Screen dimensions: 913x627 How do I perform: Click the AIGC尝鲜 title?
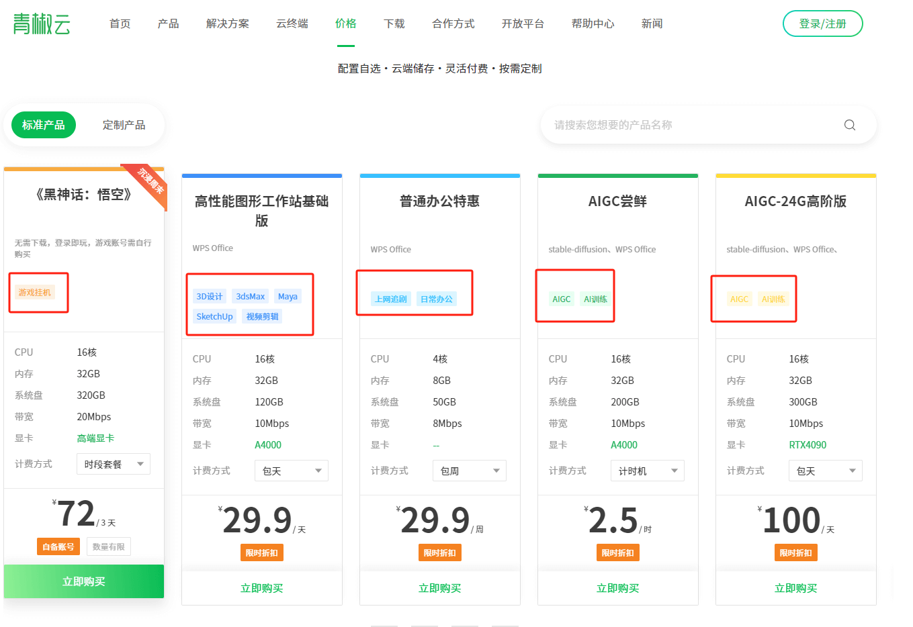tap(618, 201)
